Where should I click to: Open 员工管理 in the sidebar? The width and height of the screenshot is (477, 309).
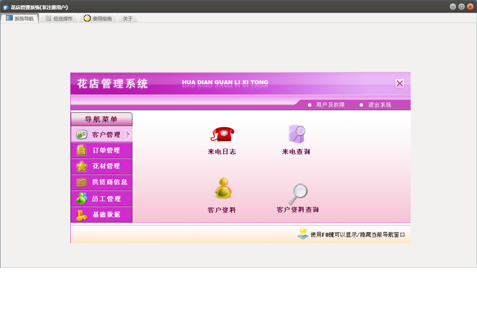(102, 198)
